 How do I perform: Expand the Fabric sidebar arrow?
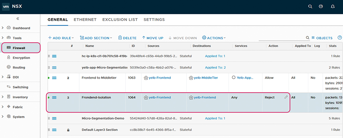(x=3, y=107)
